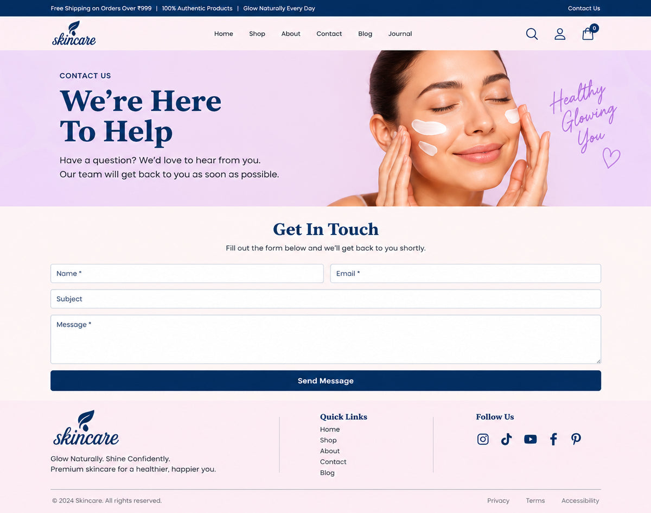Open the user account icon

pyautogui.click(x=560, y=34)
